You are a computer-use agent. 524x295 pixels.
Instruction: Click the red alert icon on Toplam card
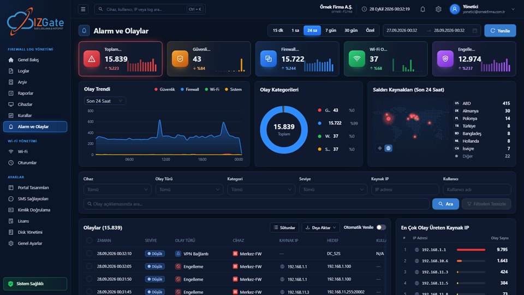click(x=92, y=59)
